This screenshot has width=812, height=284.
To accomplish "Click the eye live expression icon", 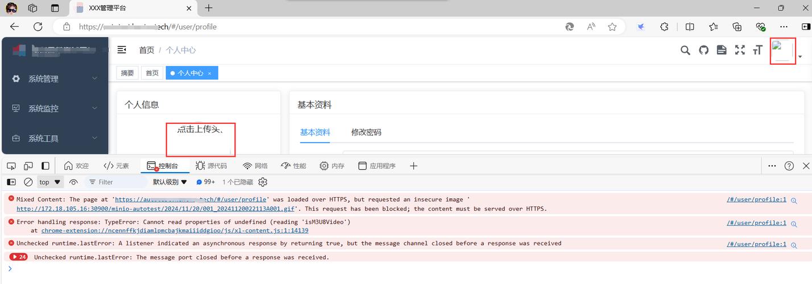I will click(x=73, y=182).
